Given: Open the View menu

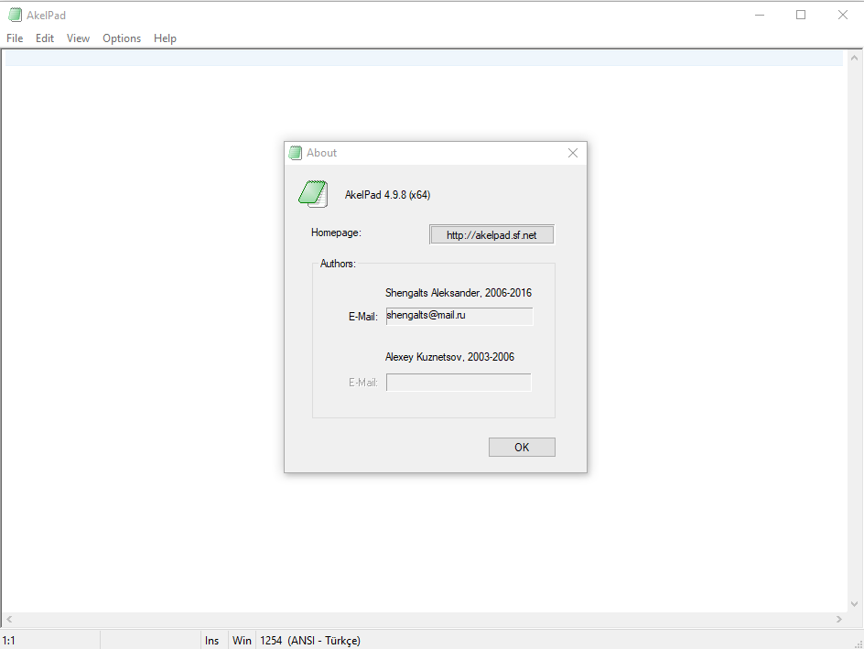Looking at the screenshot, I should [x=78, y=38].
